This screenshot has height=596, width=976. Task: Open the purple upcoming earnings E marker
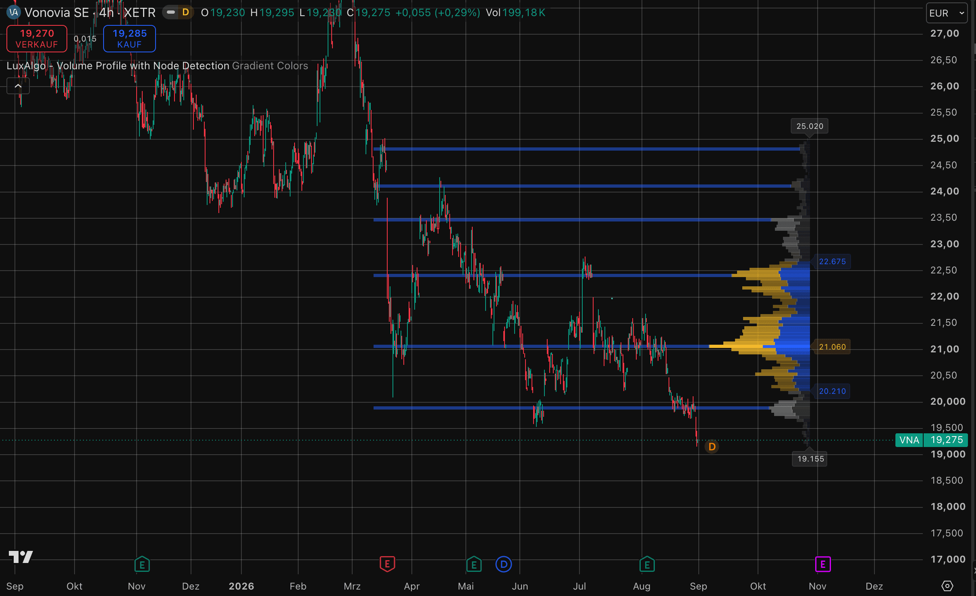[823, 564]
